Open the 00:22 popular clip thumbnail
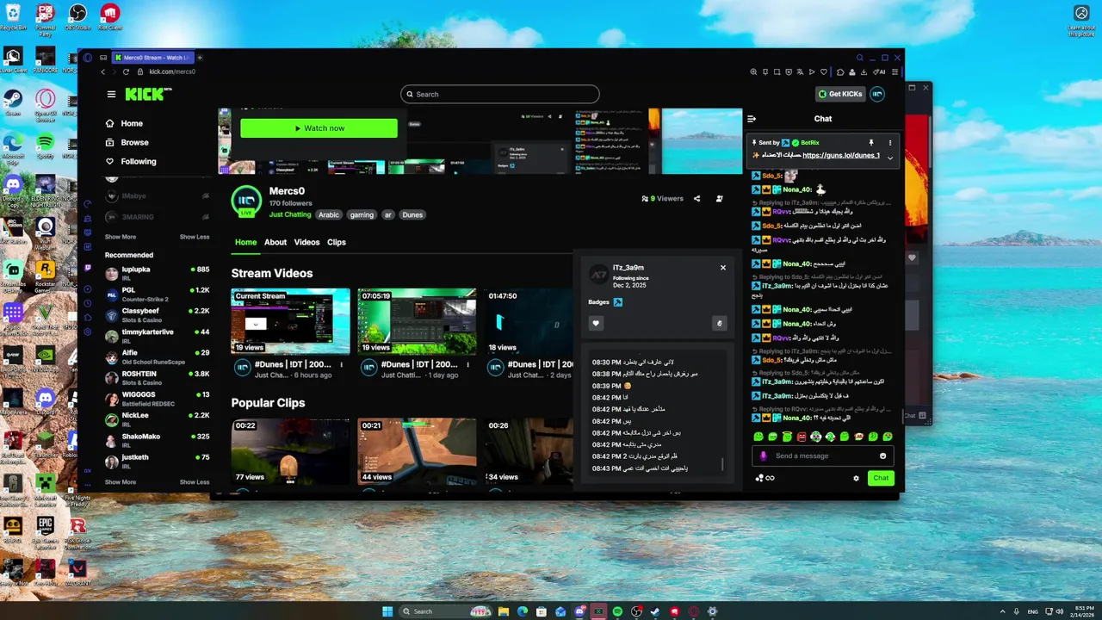Image resolution: width=1102 pixels, height=620 pixels. click(x=290, y=451)
